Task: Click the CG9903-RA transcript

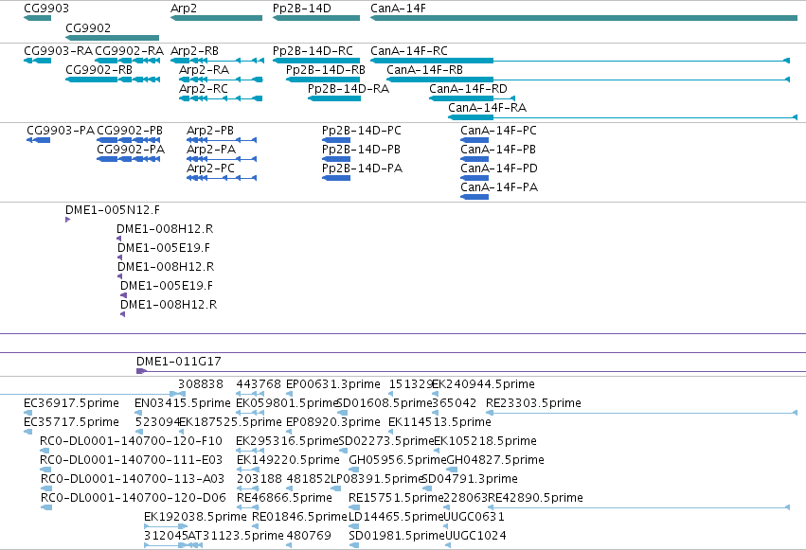Action: click(x=38, y=61)
